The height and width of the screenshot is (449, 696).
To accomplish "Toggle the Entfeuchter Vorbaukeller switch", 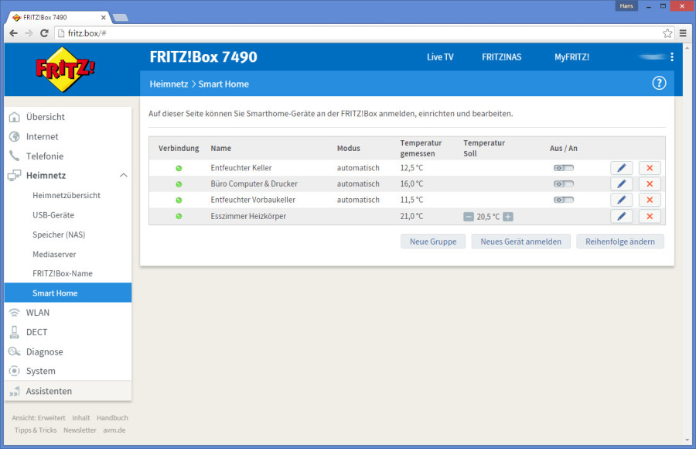I will (x=563, y=201).
